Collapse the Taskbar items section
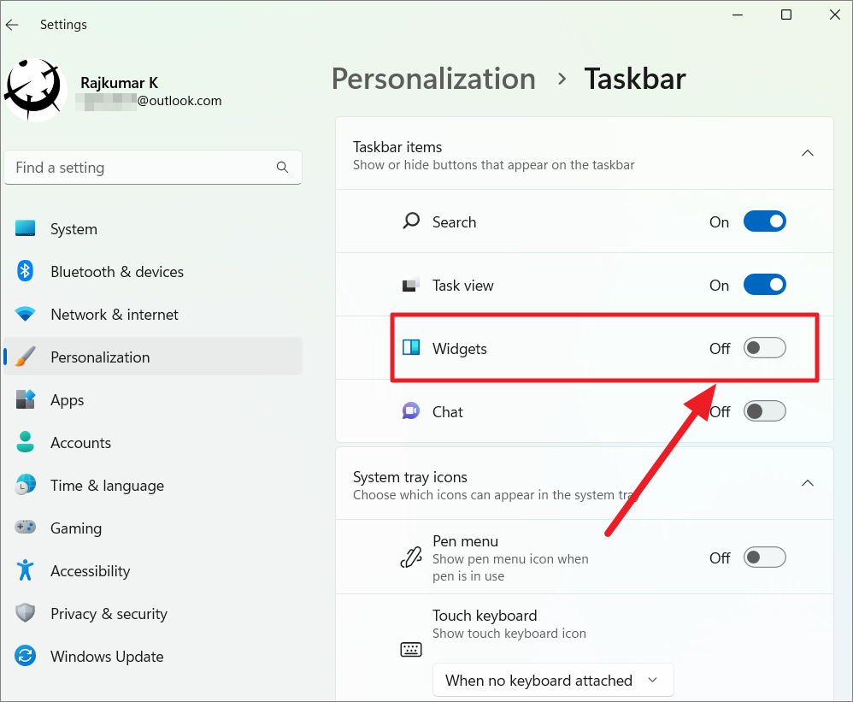This screenshot has width=853, height=702. coord(807,153)
